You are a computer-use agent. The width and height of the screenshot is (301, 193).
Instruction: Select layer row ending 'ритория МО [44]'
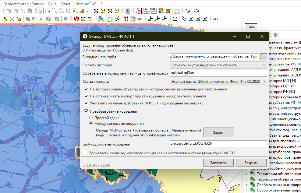283,81
